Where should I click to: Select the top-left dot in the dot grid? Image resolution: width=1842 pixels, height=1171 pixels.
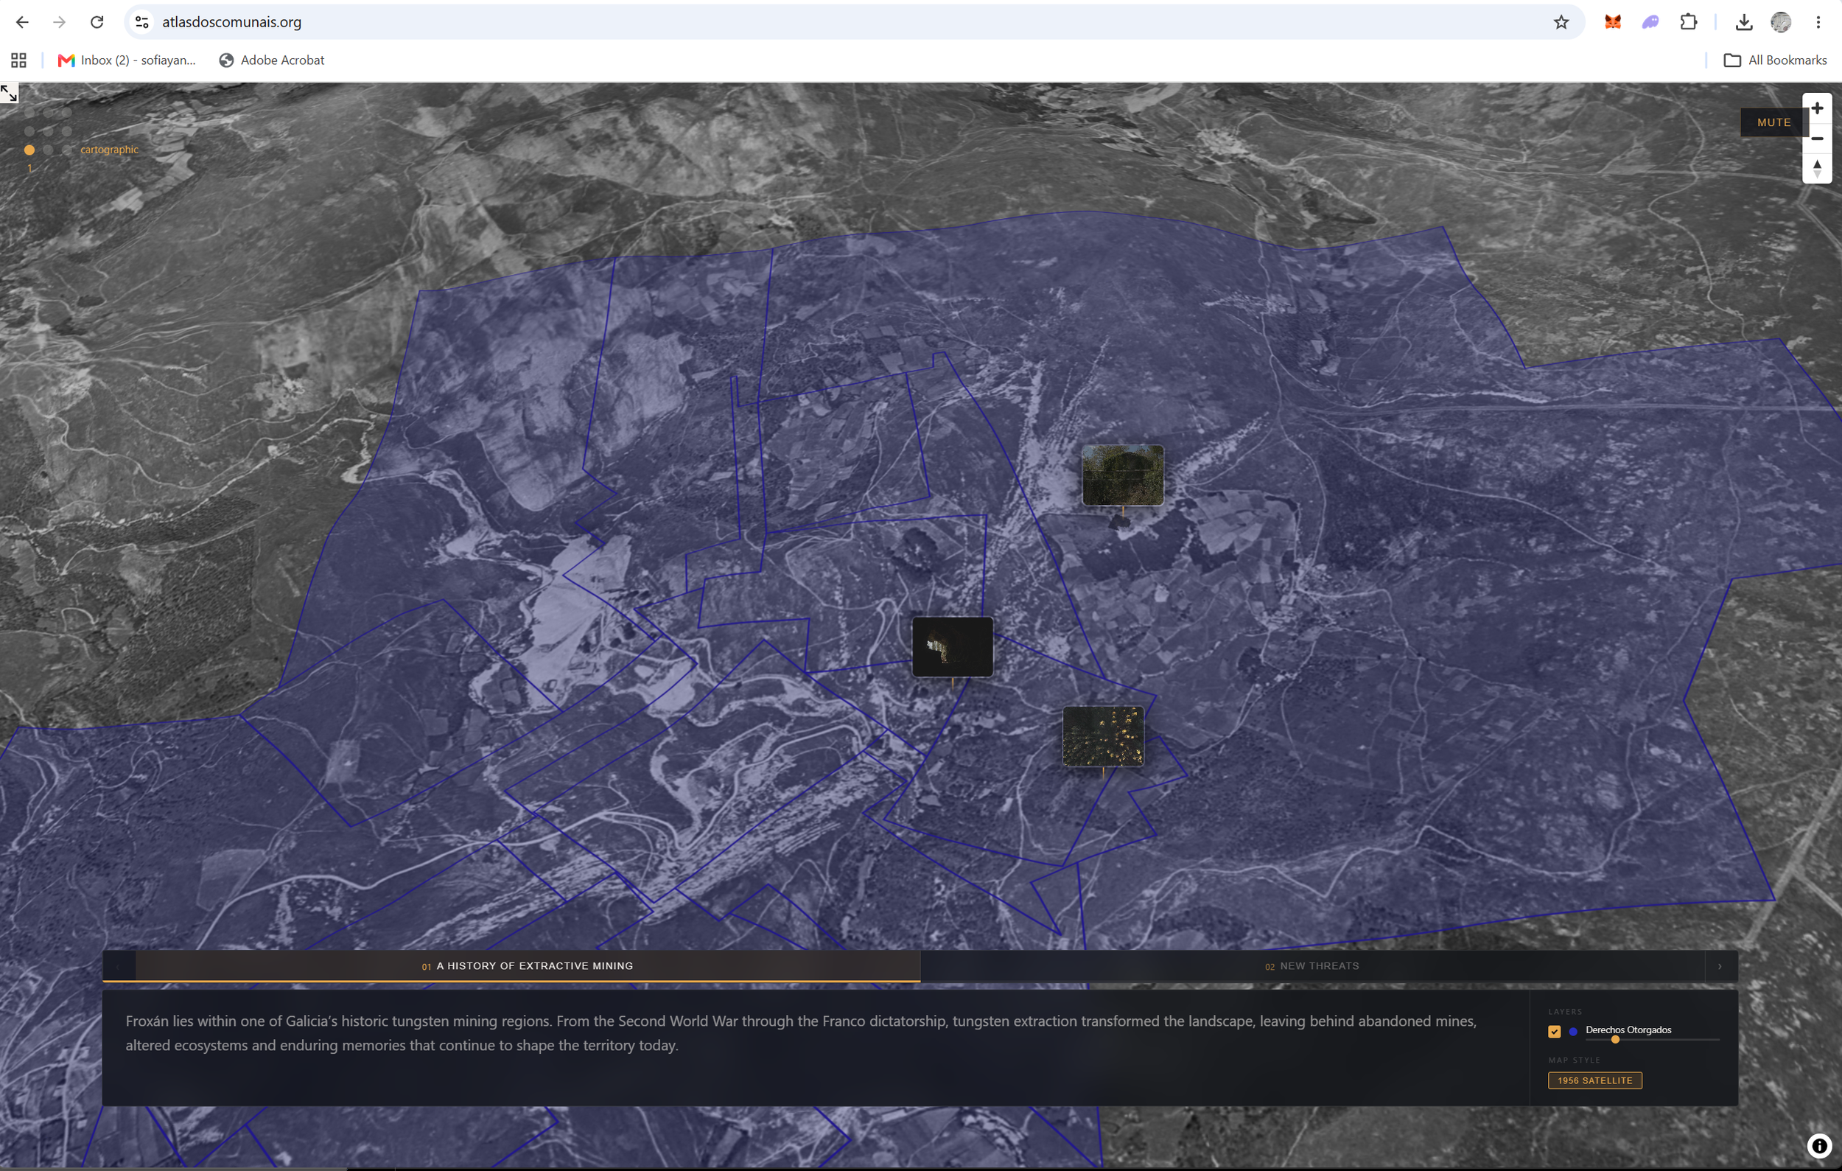(x=29, y=113)
